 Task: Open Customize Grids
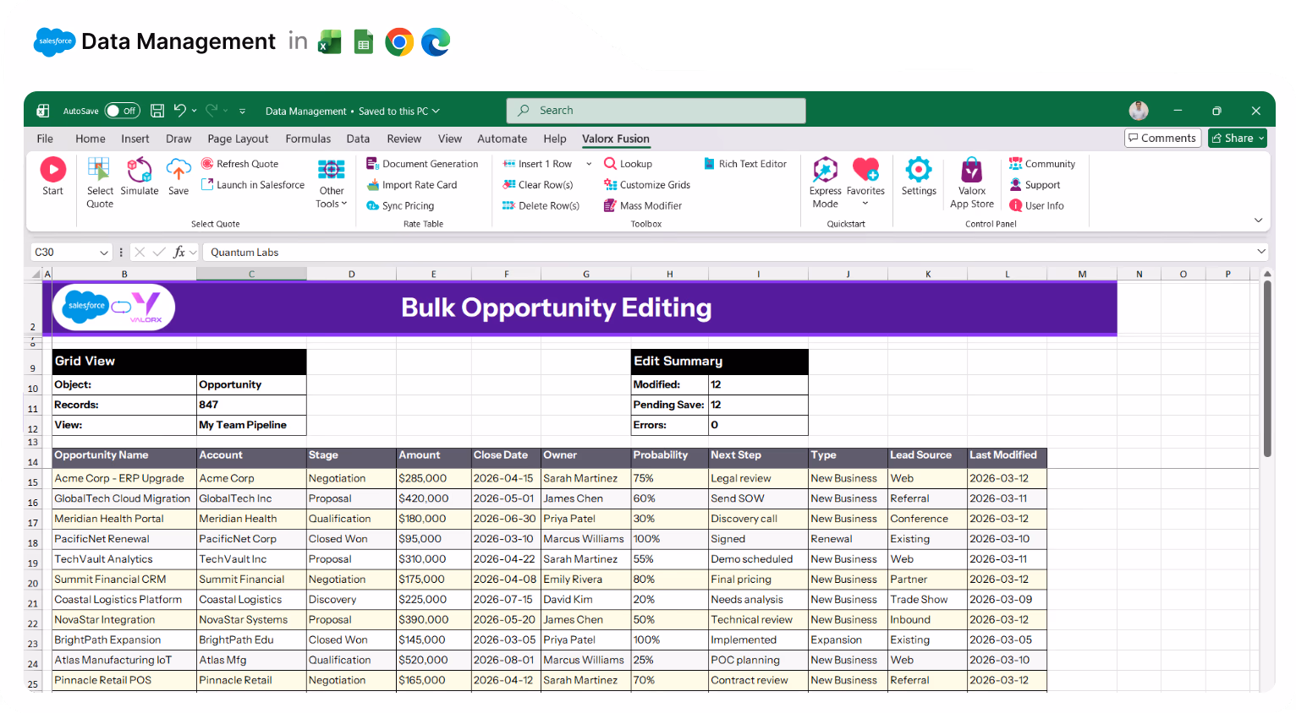click(647, 185)
